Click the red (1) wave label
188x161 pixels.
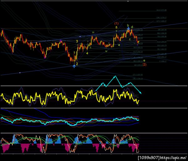point(117,23)
